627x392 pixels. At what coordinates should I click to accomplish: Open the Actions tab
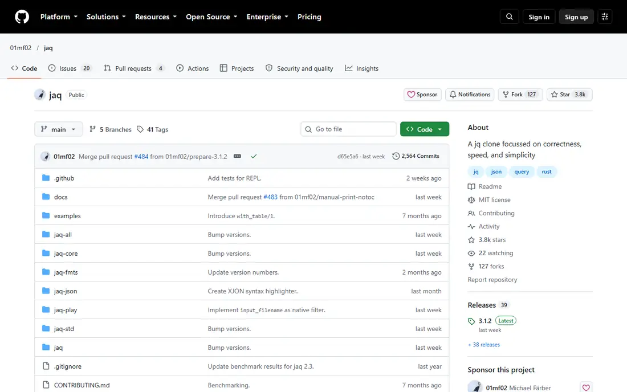pyautogui.click(x=192, y=68)
